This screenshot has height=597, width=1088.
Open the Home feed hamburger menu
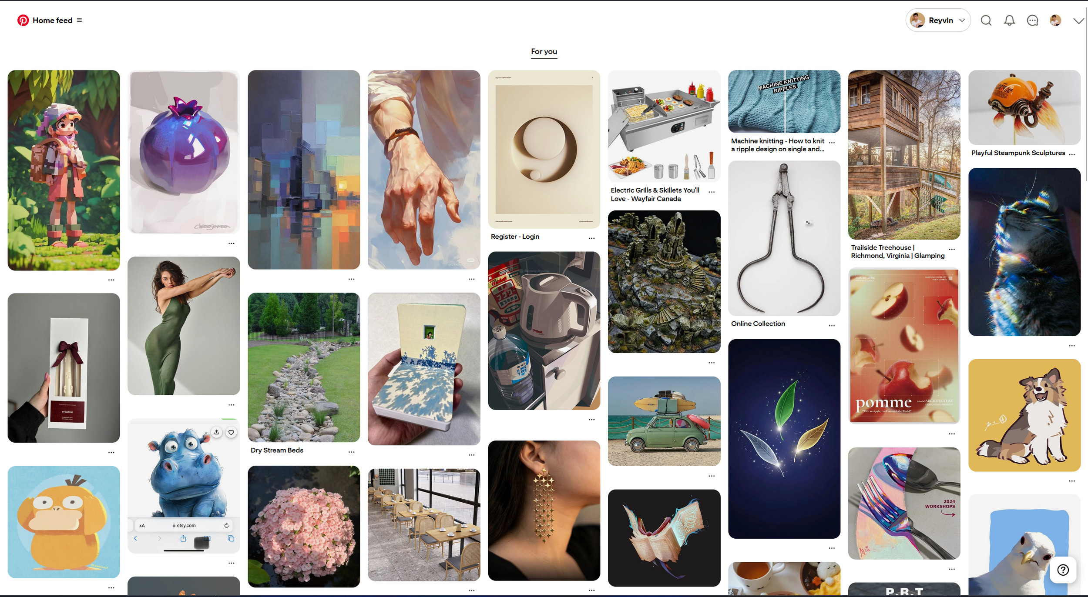tap(79, 20)
